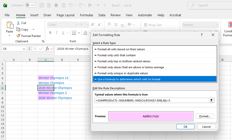This screenshot has width=232, height=140.
Task: Click the paste values 123 icon
Action: tap(64, 5)
